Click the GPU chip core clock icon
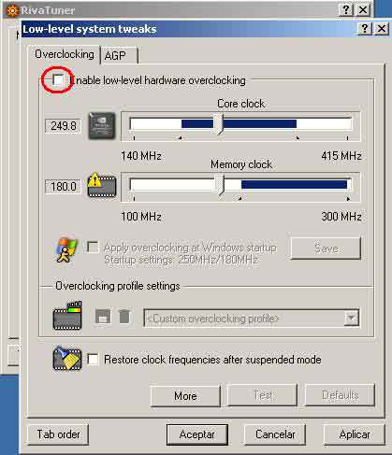 (x=102, y=125)
